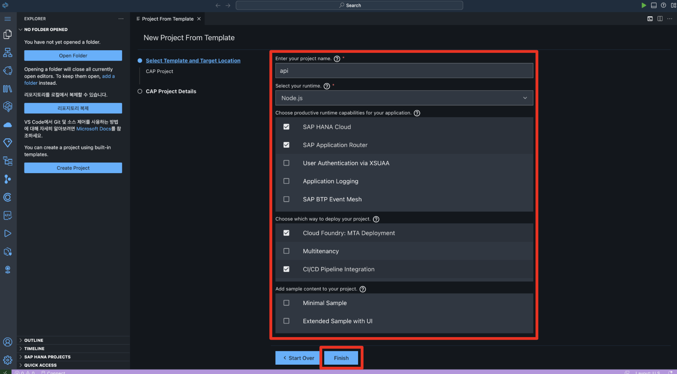Click help icon next to project name
The height and width of the screenshot is (374, 677).
click(337, 59)
